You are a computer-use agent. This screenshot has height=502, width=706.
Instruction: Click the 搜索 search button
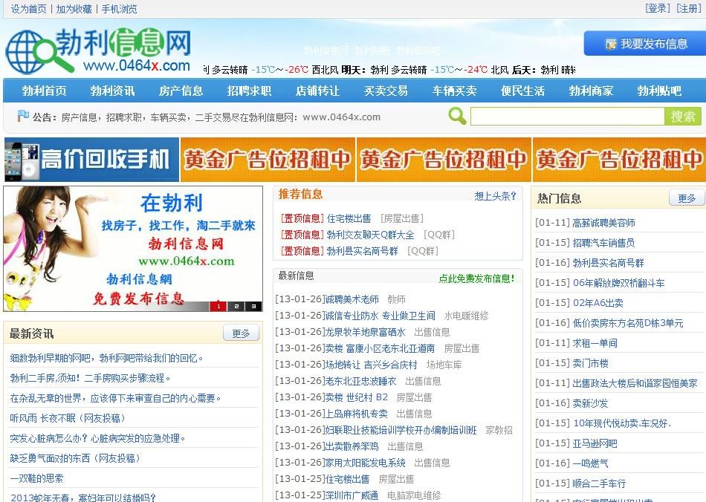pos(682,117)
